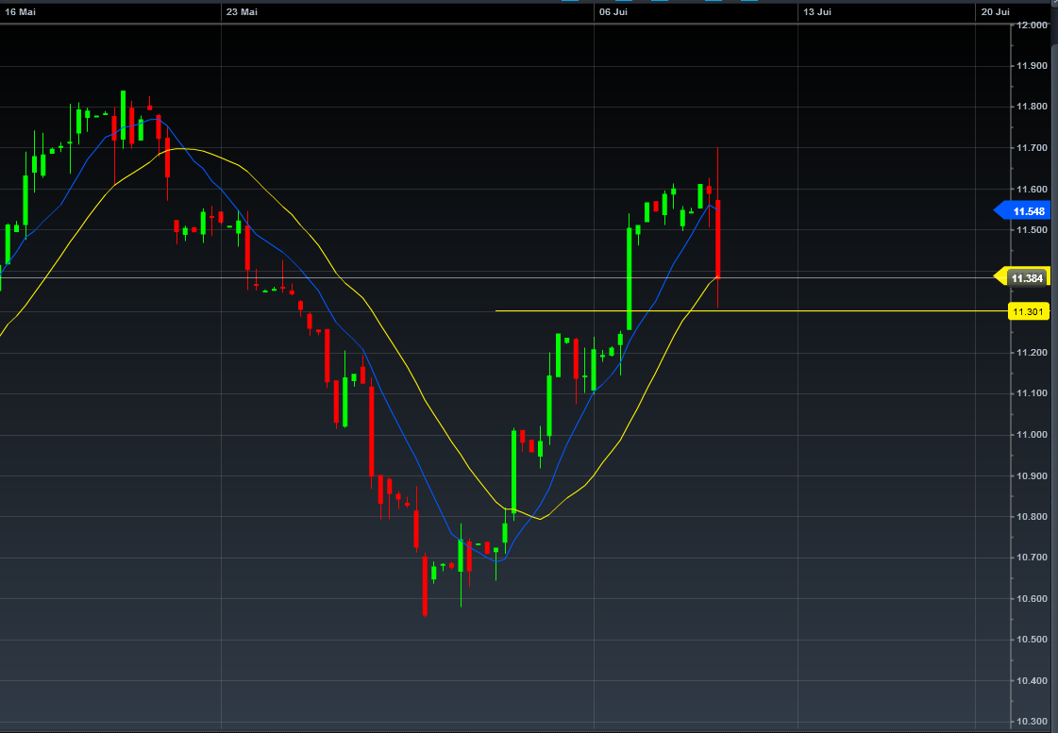Select the tall green candle crossing the 11.301 line

coord(629,278)
